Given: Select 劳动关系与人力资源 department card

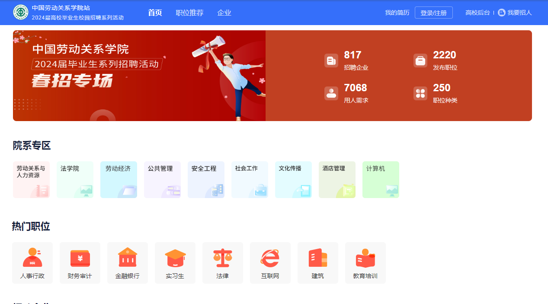Looking at the screenshot, I should click(x=32, y=180).
